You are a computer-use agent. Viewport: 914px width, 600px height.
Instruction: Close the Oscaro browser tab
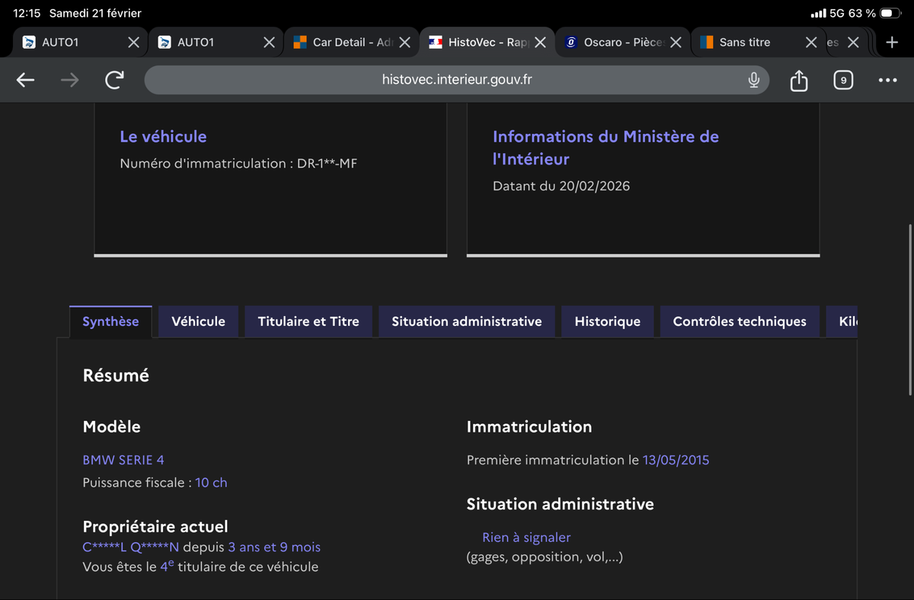point(675,43)
